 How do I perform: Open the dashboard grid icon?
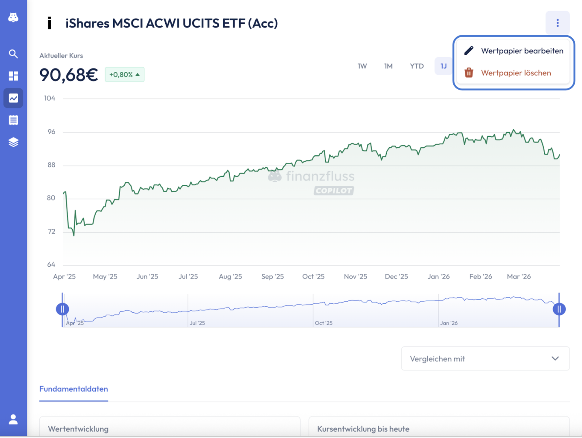[x=13, y=76]
